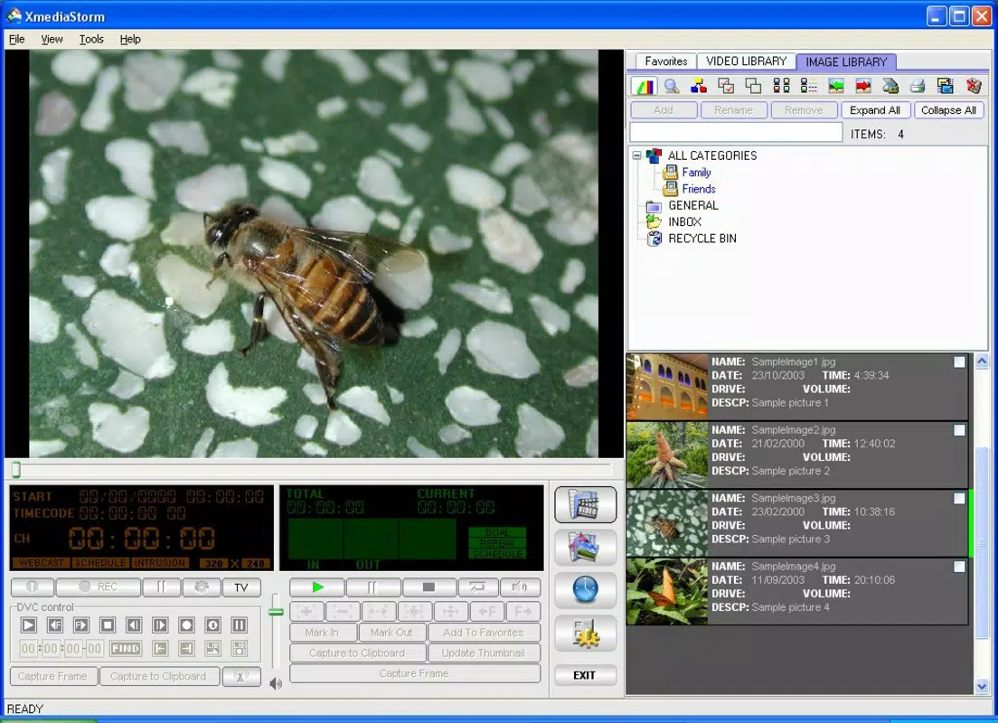Click the speaker mute button beside loop
The height and width of the screenshot is (723, 998).
pyautogui.click(x=520, y=587)
